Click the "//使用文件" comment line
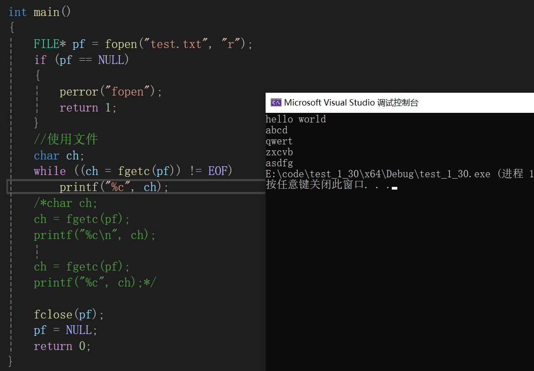534x371 pixels. 66,139
